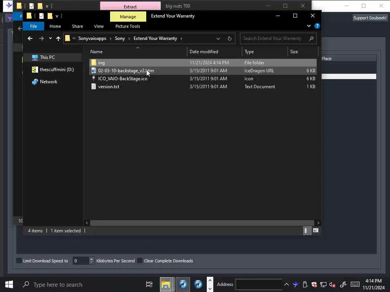Viewport: 390px width, 292px height.
Task: Click taskbar Address toolbar input
Action: point(259,284)
